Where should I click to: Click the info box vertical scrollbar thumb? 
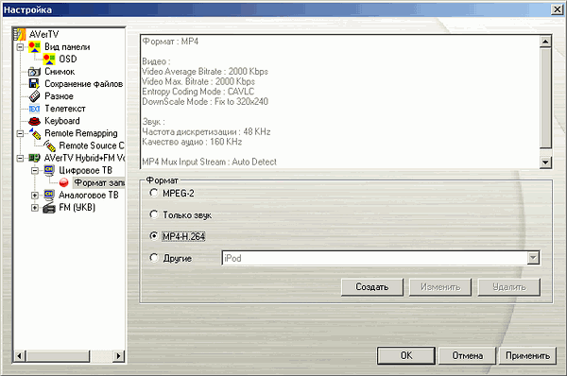click(545, 98)
